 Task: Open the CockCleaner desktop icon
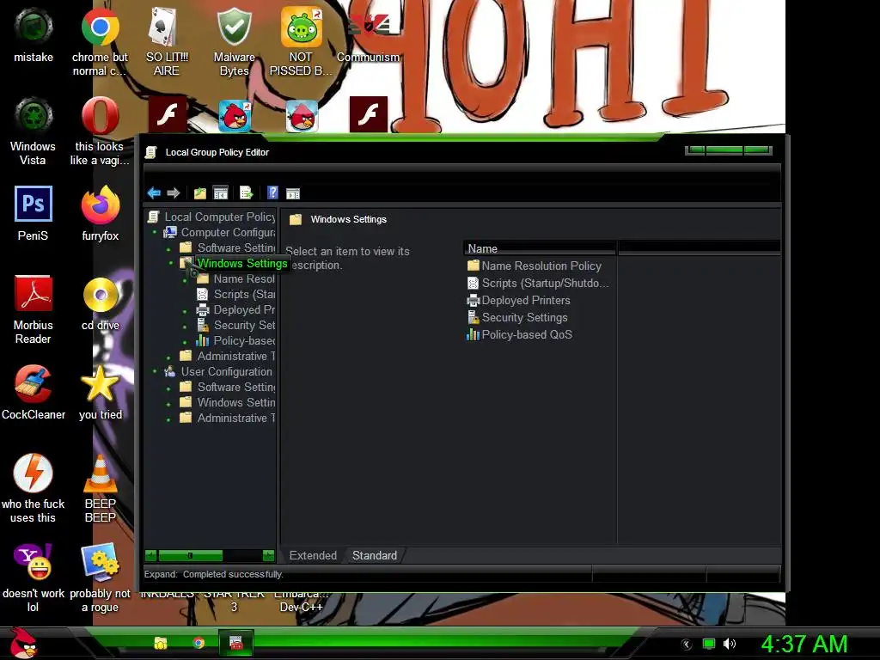[x=34, y=392]
